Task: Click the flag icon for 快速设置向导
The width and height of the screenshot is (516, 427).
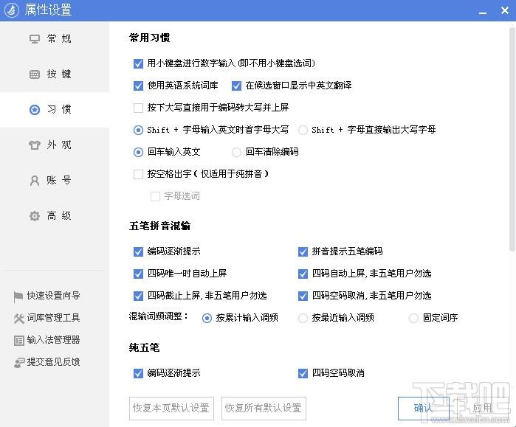Action: click(x=18, y=296)
